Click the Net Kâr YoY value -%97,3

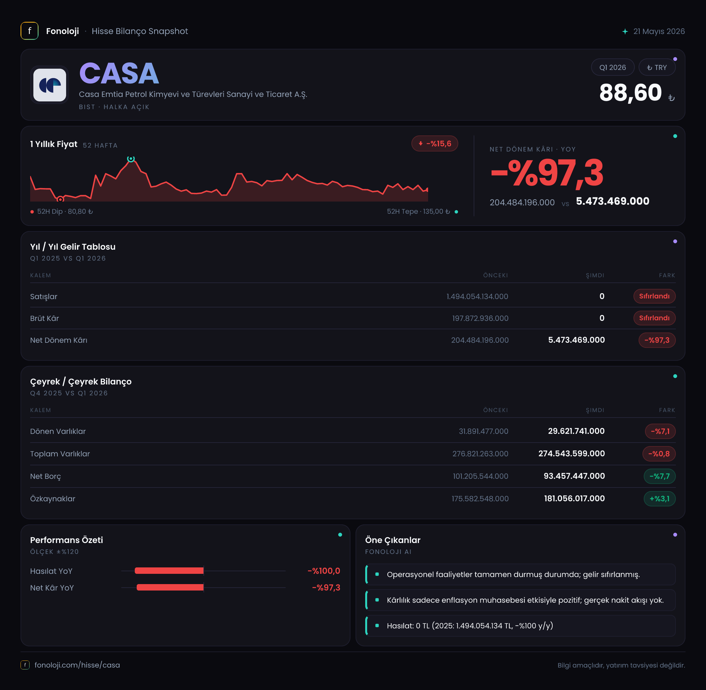click(326, 587)
